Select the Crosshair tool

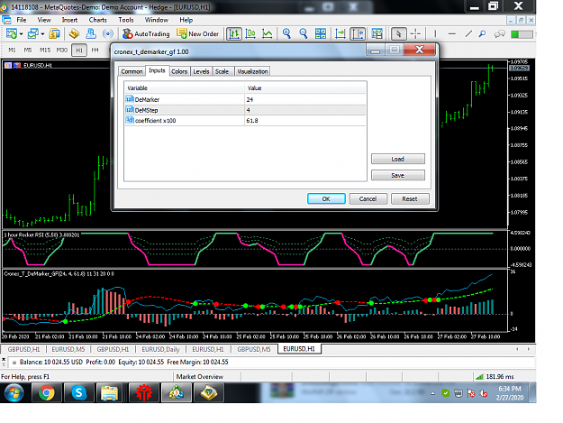point(415,33)
